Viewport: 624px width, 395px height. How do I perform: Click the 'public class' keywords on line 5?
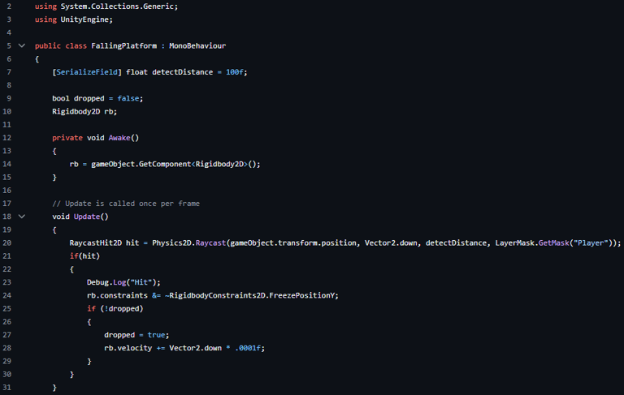click(60, 45)
